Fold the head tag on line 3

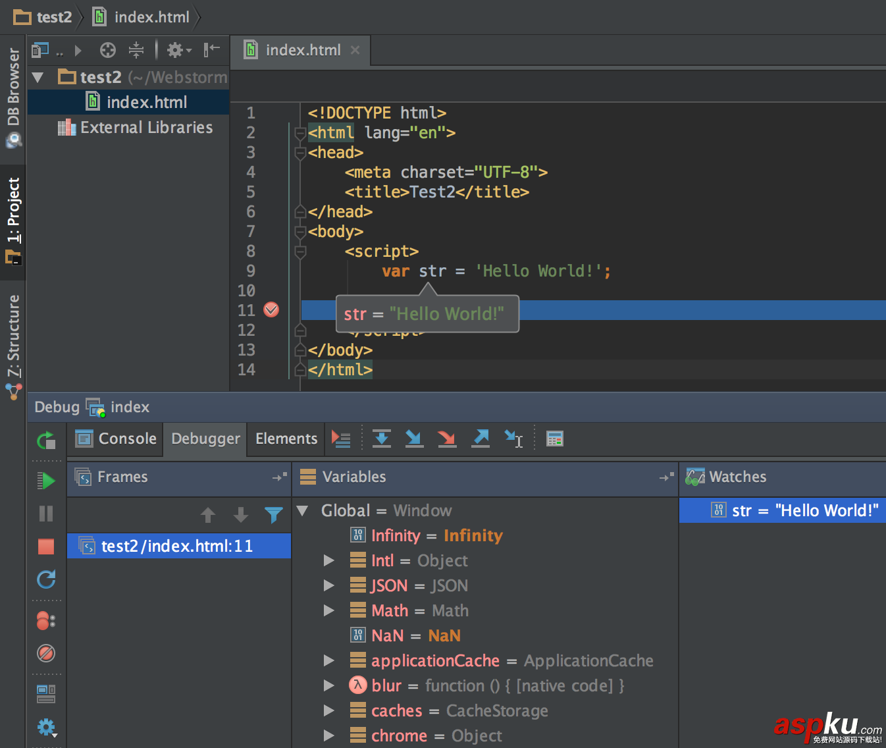point(300,153)
